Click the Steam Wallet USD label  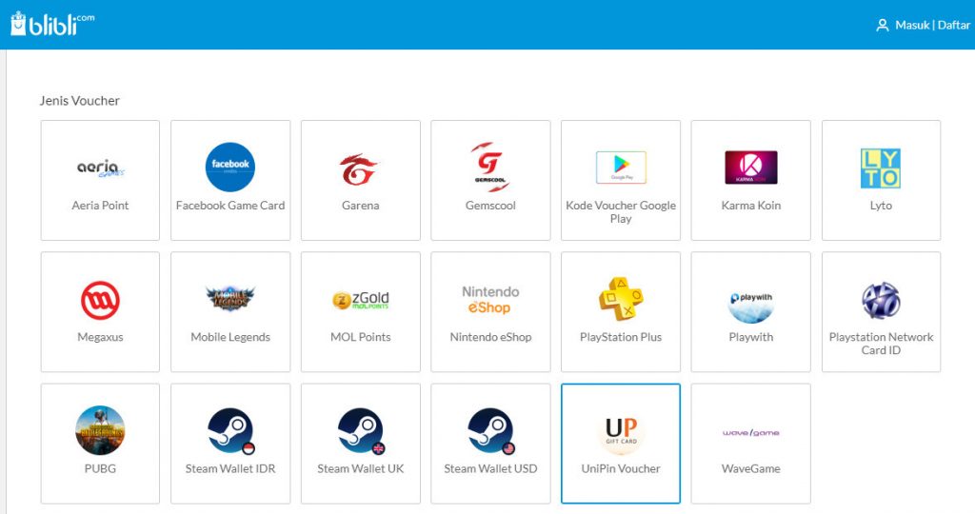tap(490, 469)
